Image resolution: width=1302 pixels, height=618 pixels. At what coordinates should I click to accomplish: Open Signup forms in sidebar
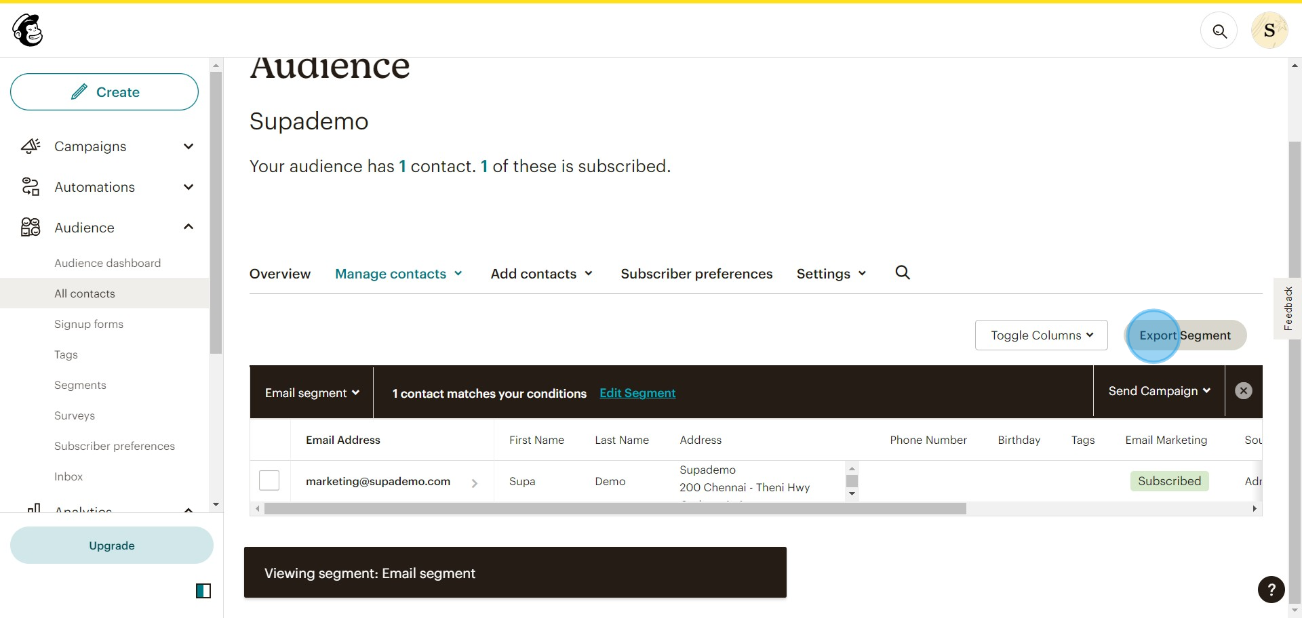coord(89,324)
